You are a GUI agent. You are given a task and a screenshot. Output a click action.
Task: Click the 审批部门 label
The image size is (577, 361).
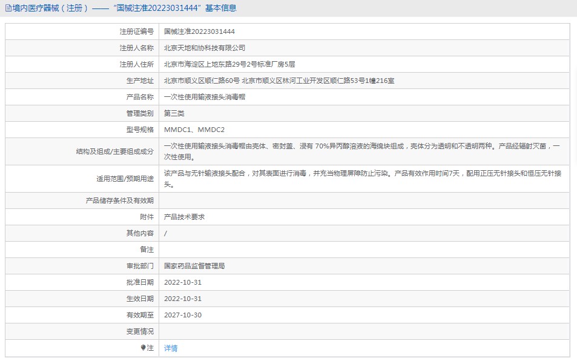pyautogui.click(x=140, y=266)
